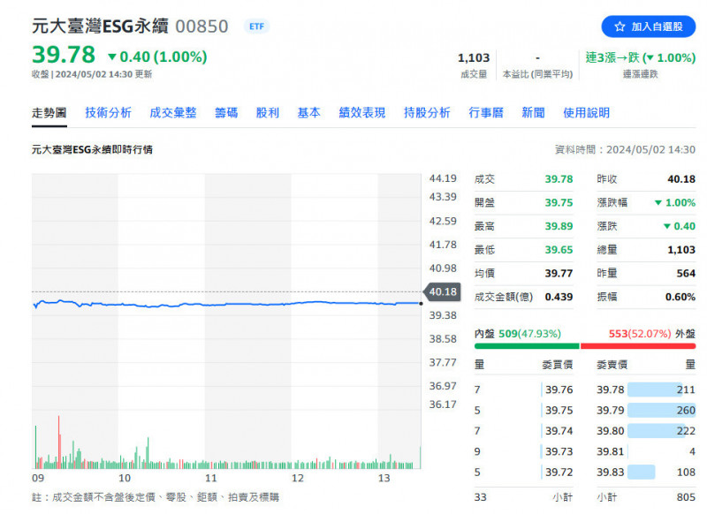Select the 走勢圖 tab
This screenshot has width=707, height=514.
click(49, 113)
